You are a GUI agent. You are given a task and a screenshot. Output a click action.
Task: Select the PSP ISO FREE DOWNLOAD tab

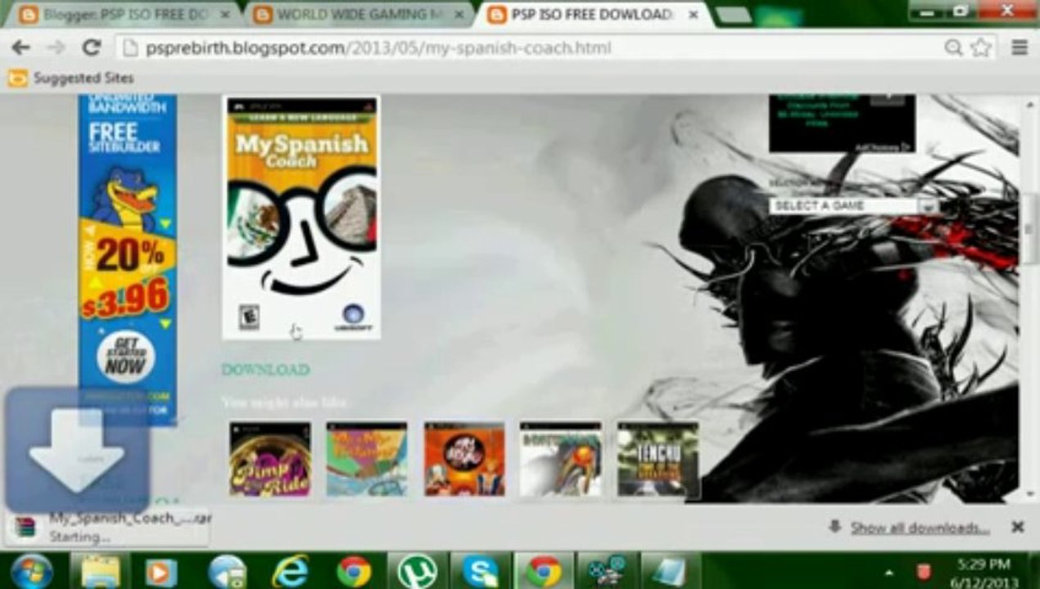(590, 14)
